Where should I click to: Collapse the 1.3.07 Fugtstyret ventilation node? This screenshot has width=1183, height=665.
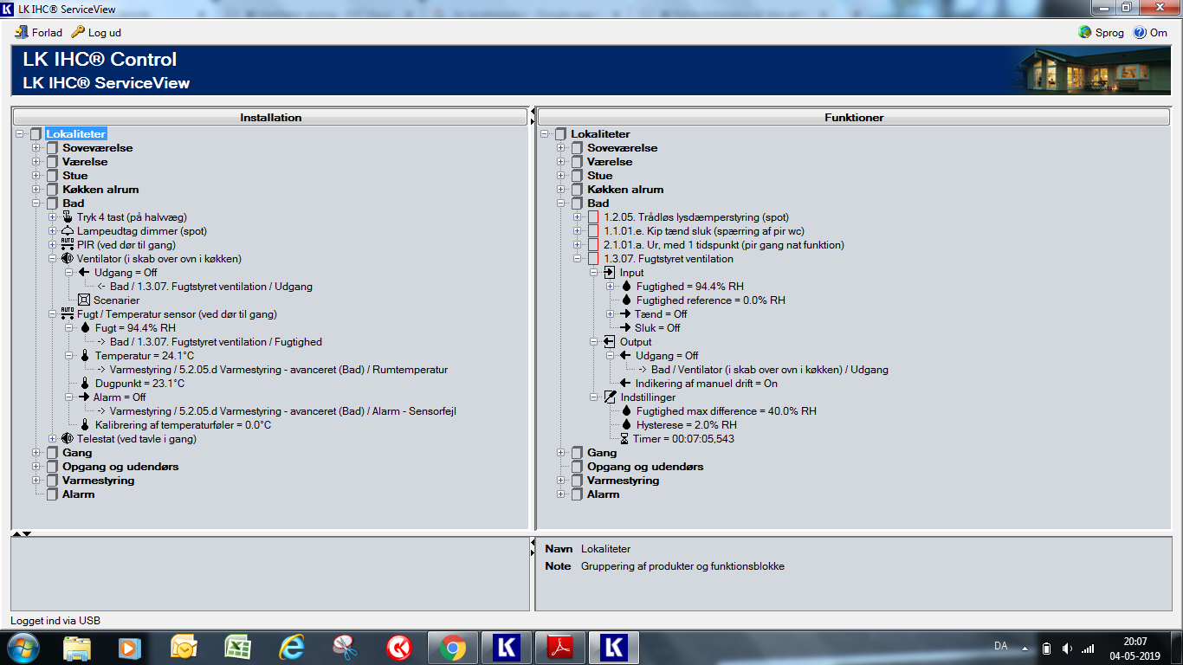(578, 259)
